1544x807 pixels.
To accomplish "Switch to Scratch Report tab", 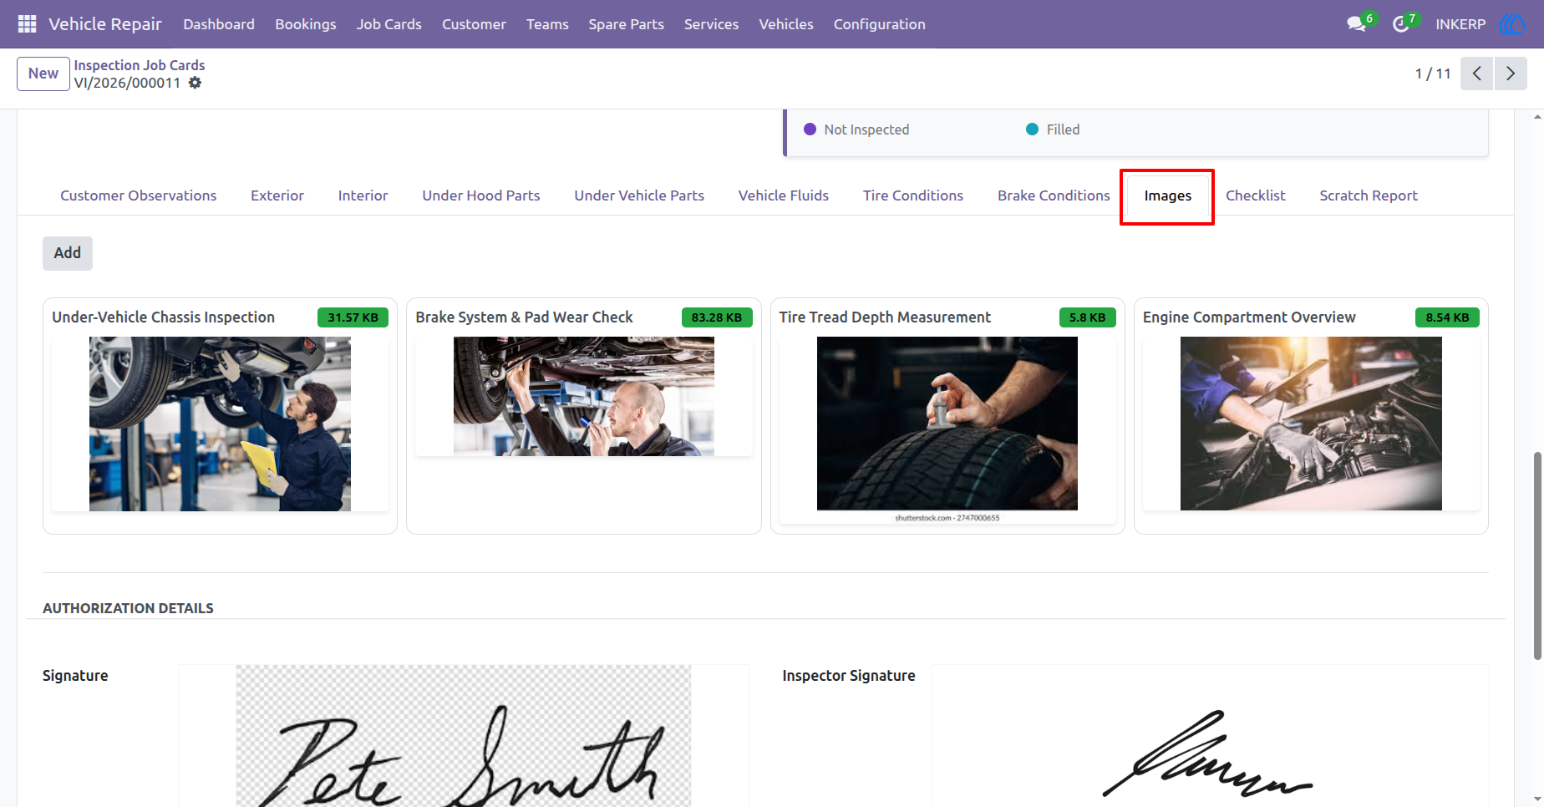I will pos(1369,195).
